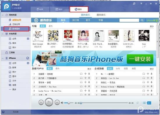160x115 pixels.
Task: Add 陈乃荣 - 只想抱着你 using plus icon
Action: coord(86,78)
